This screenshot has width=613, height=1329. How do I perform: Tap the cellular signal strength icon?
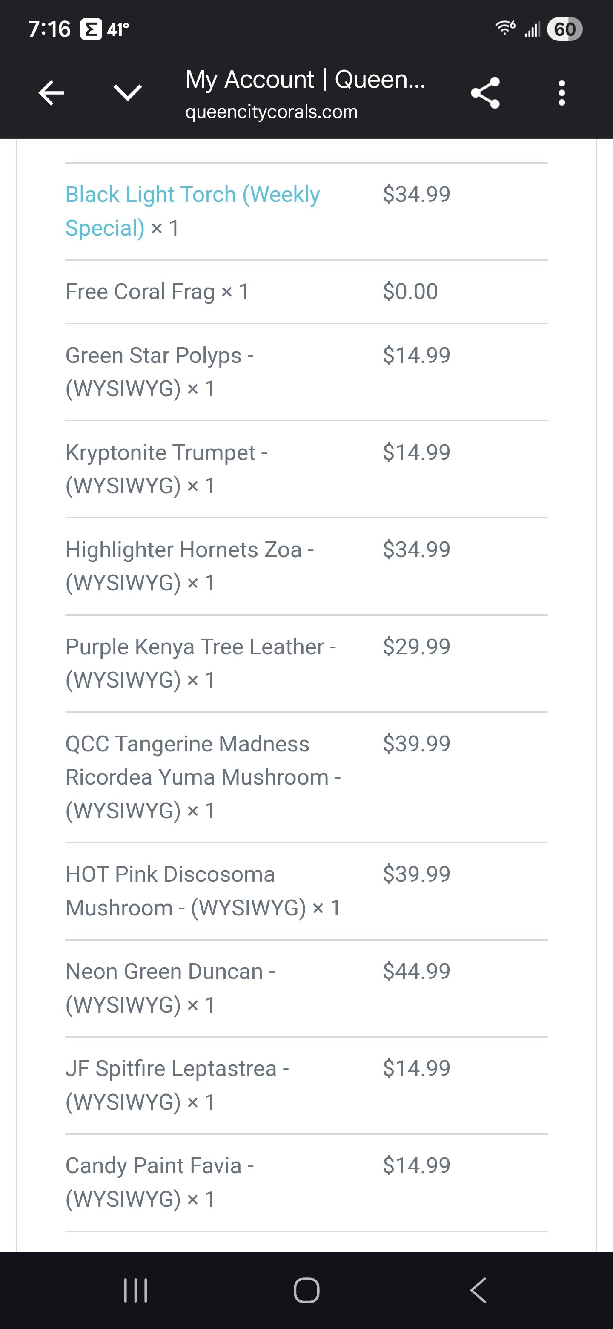point(532,29)
